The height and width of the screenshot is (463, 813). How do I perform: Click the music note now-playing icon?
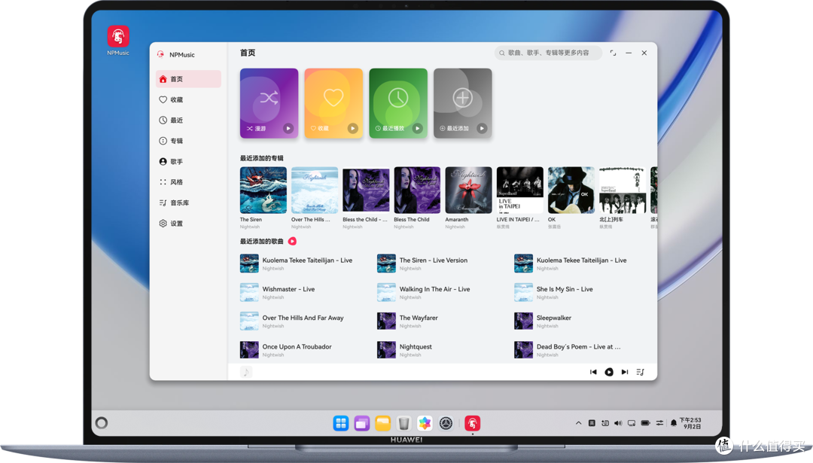(246, 372)
